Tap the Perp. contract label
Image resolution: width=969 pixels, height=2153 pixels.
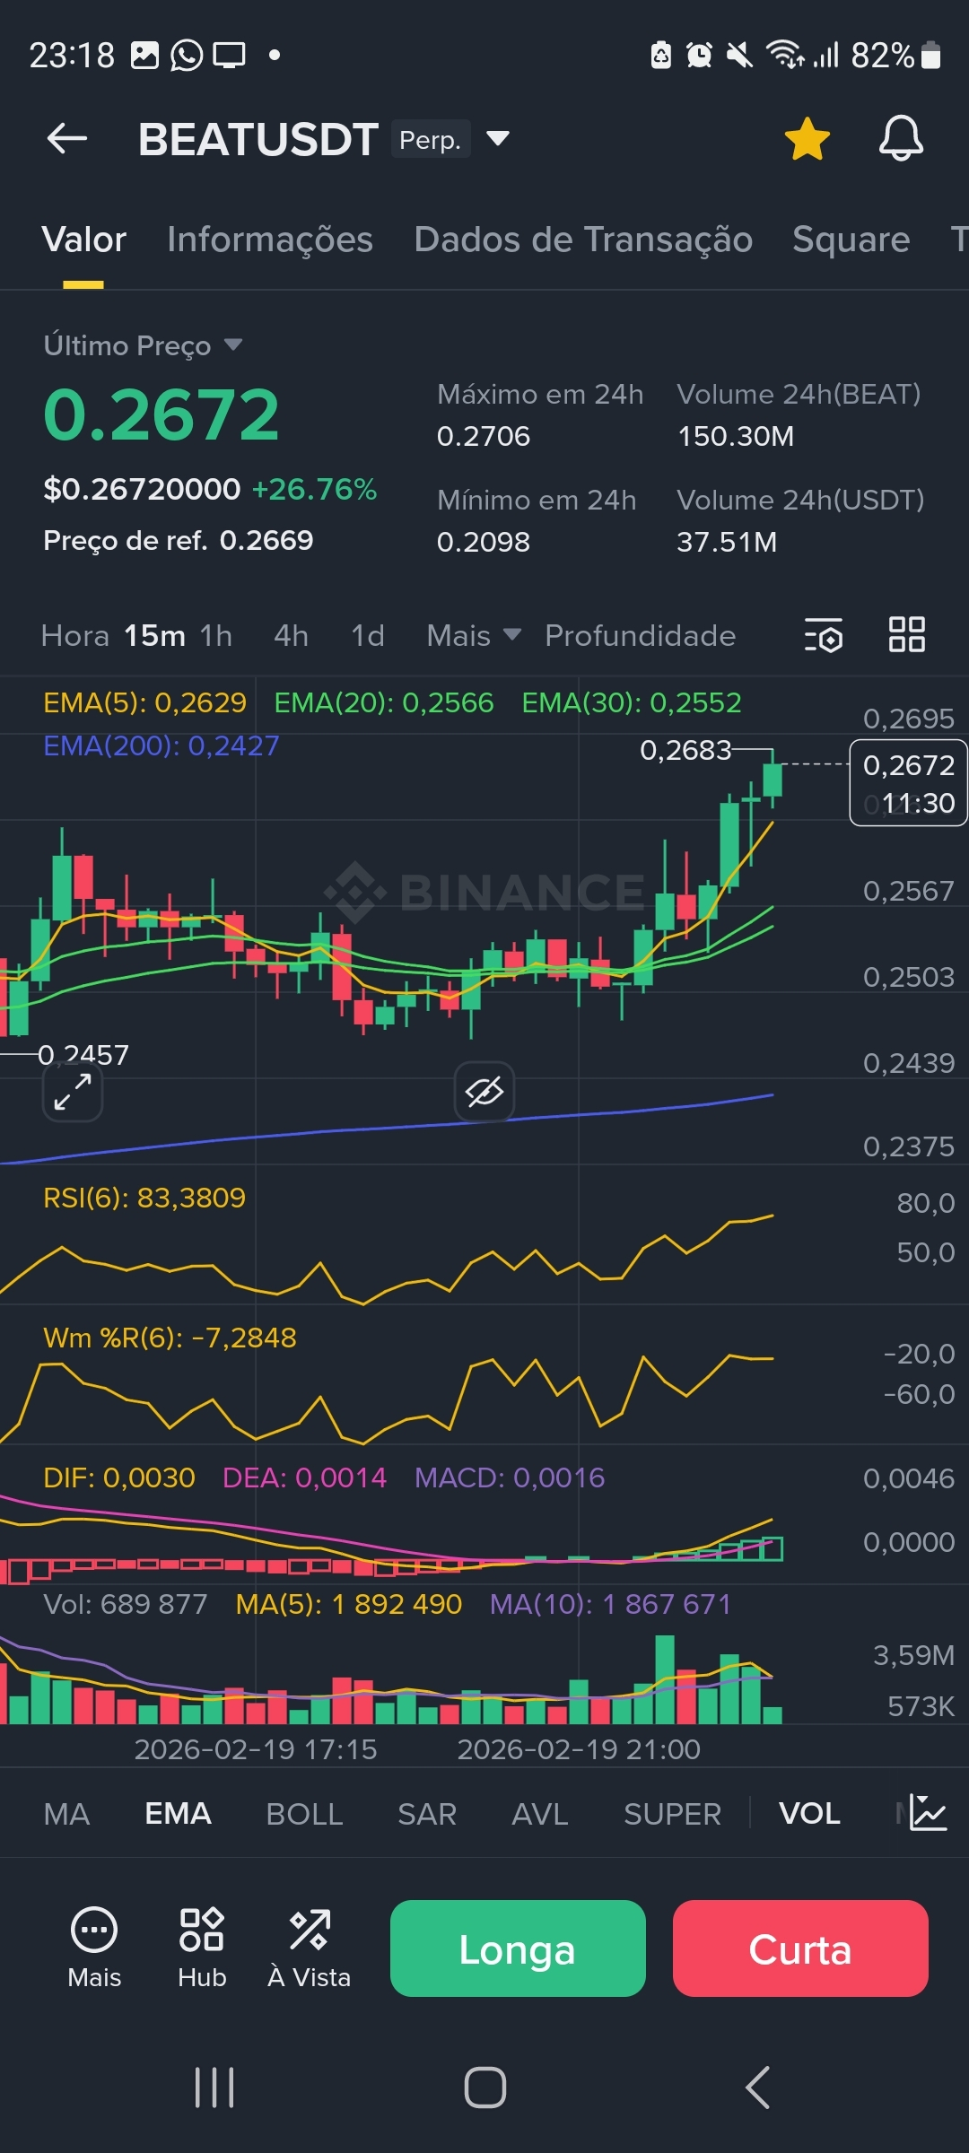[431, 139]
